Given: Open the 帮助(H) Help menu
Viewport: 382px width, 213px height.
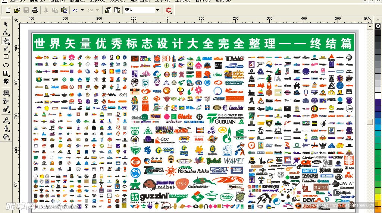Looking at the screenshot, I should (223, 1).
